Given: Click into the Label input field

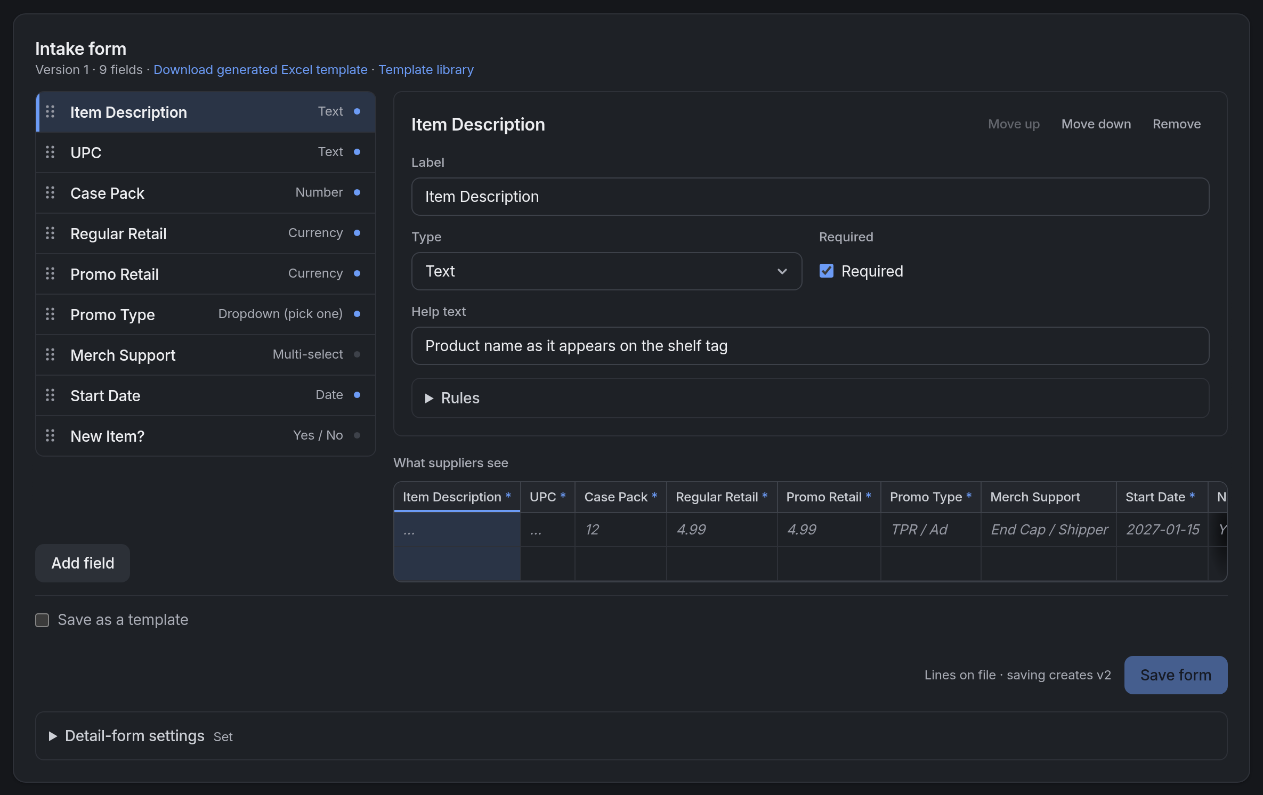Looking at the screenshot, I should (x=810, y=197).
